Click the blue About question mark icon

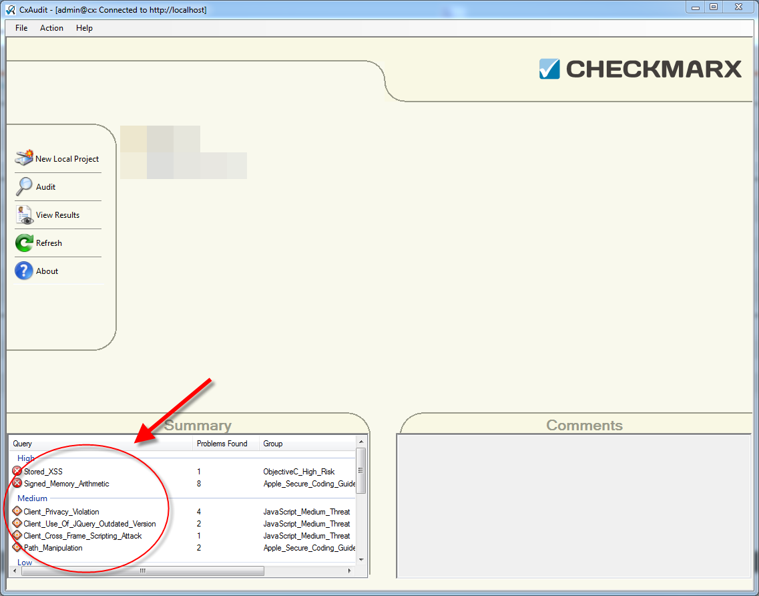point(24,271)
